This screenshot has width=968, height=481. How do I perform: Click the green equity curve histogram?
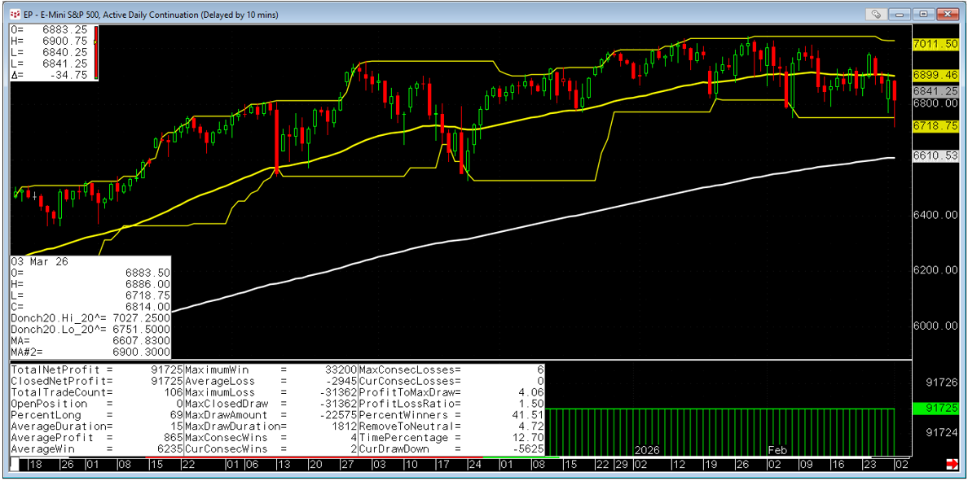pos(720,431)
